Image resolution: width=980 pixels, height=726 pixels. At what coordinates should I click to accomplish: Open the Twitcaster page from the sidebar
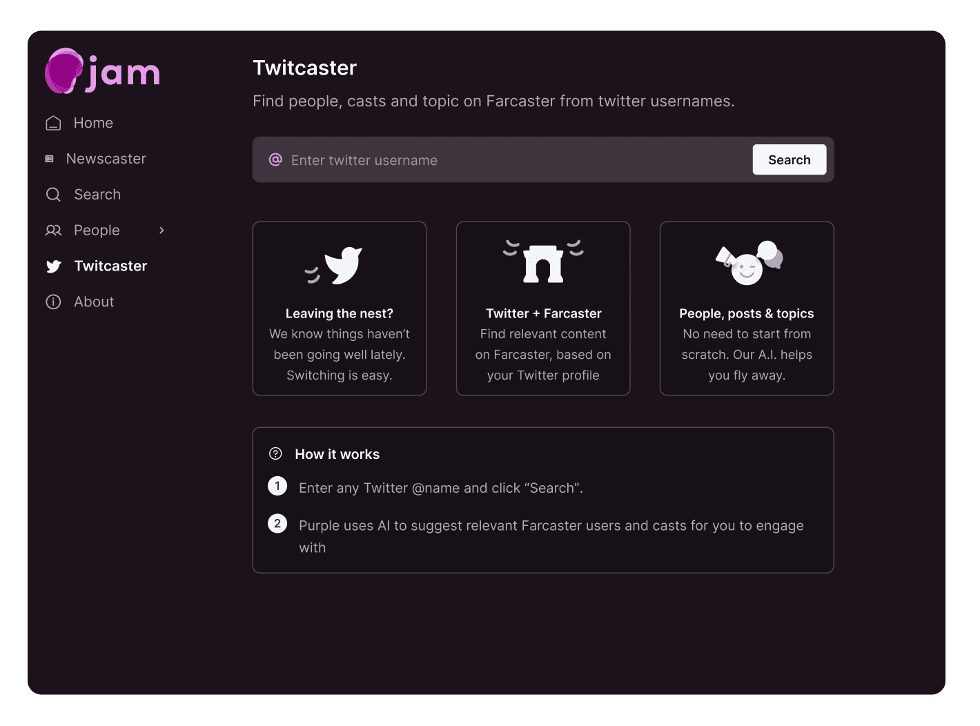coord(110,266)
